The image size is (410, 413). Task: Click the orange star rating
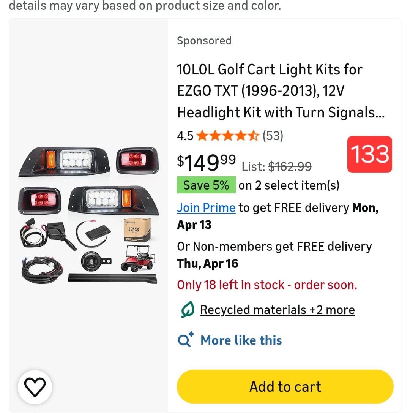tap(228, 136)
